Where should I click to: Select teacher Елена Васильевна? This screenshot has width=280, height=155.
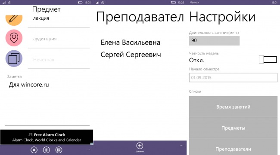[131, 43]
